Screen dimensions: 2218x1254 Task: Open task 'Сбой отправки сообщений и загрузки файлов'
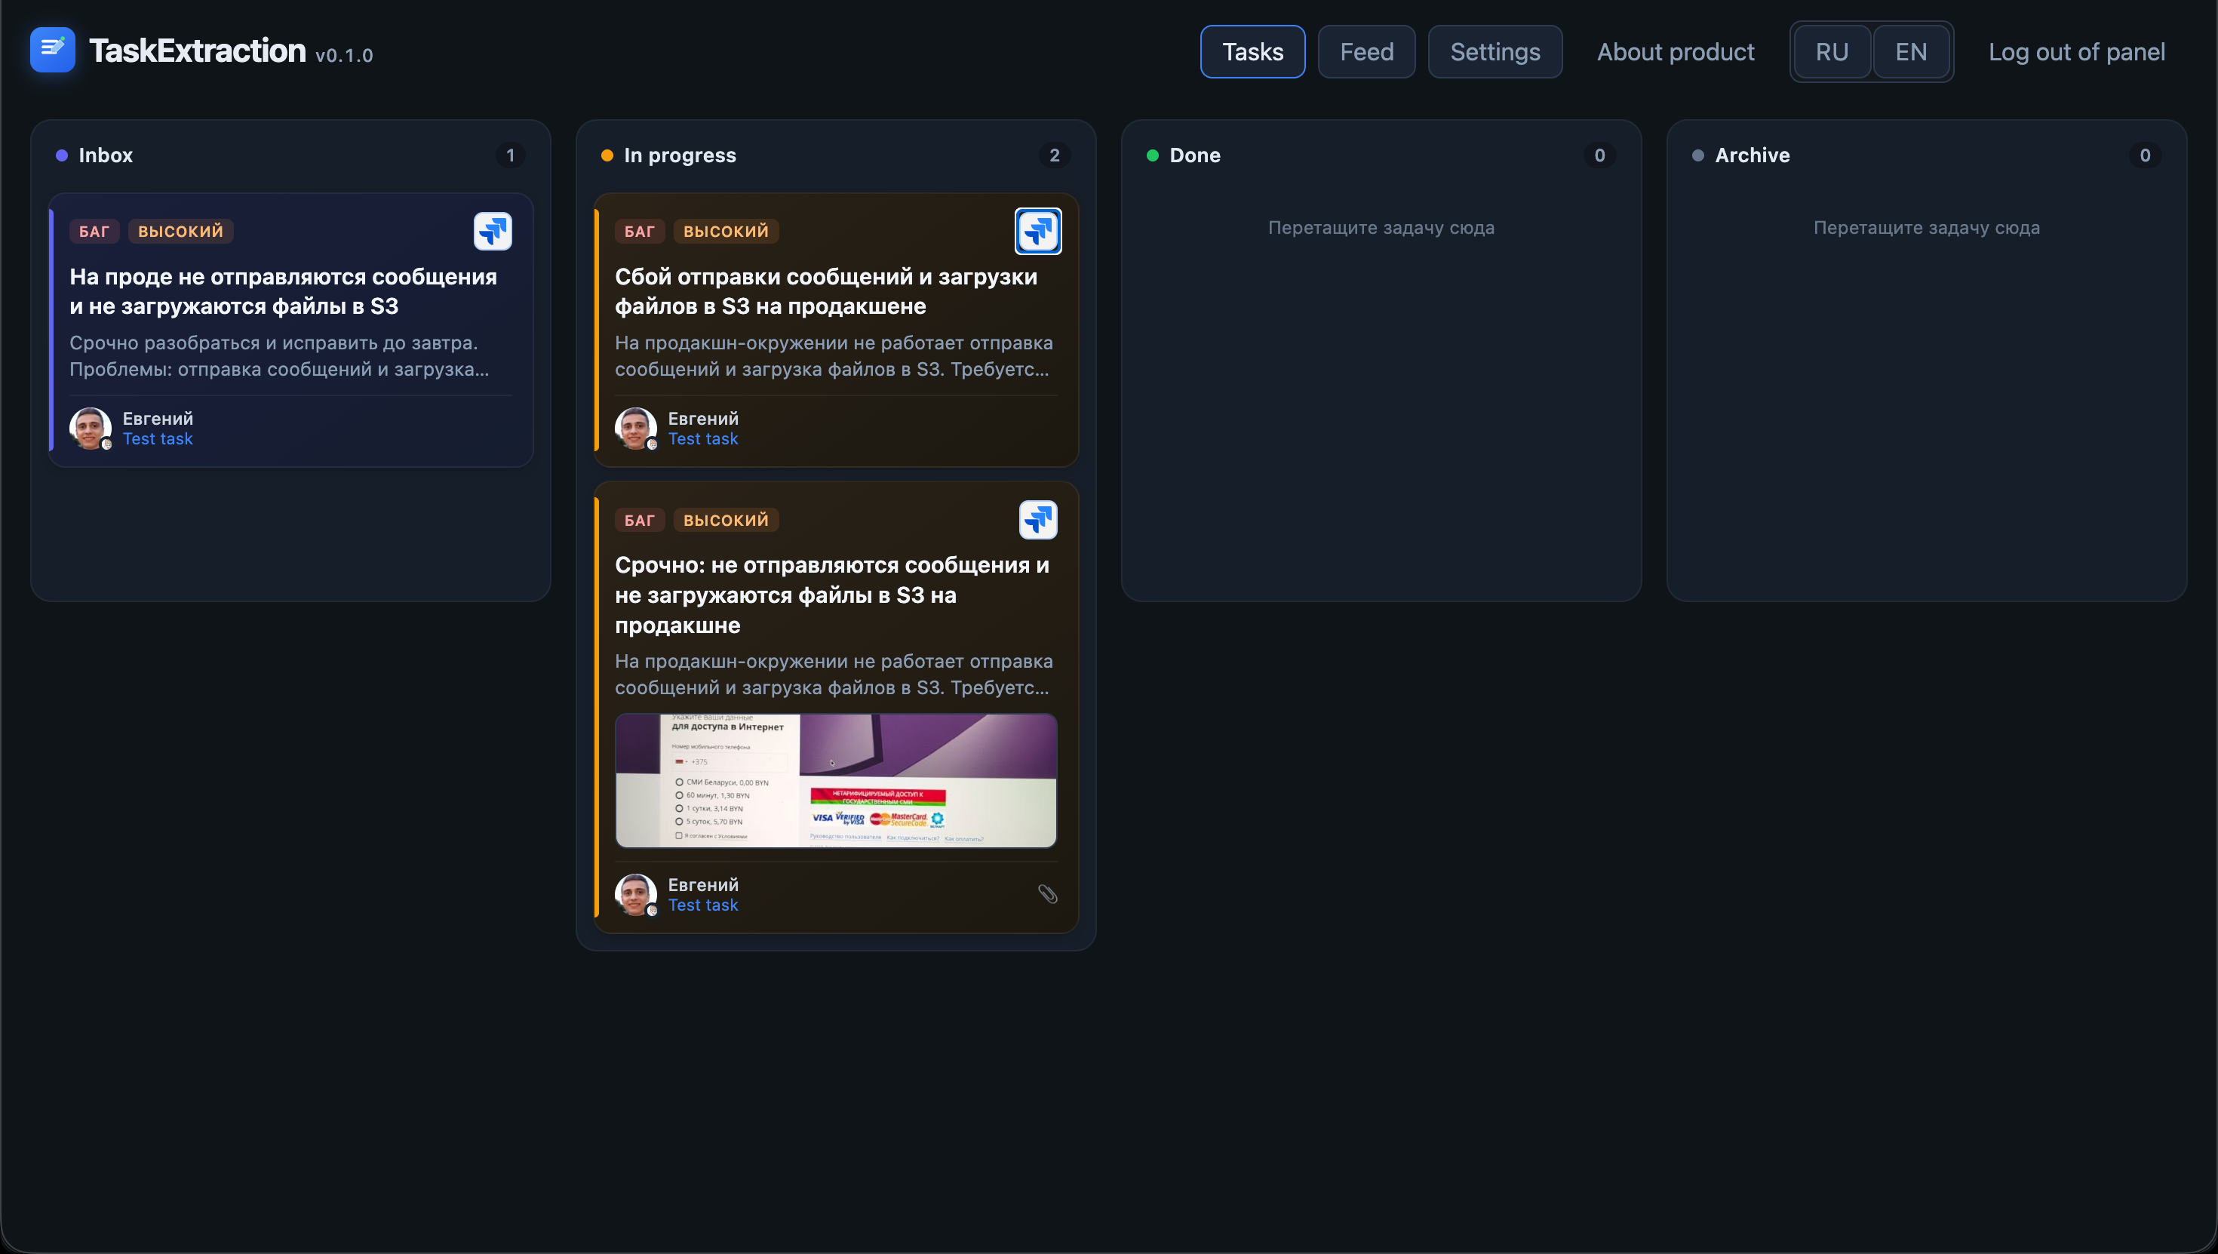pos(826,291)
